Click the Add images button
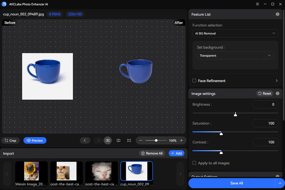The width and height of the screenshot is (285, 190). click(x=176, y=153)
